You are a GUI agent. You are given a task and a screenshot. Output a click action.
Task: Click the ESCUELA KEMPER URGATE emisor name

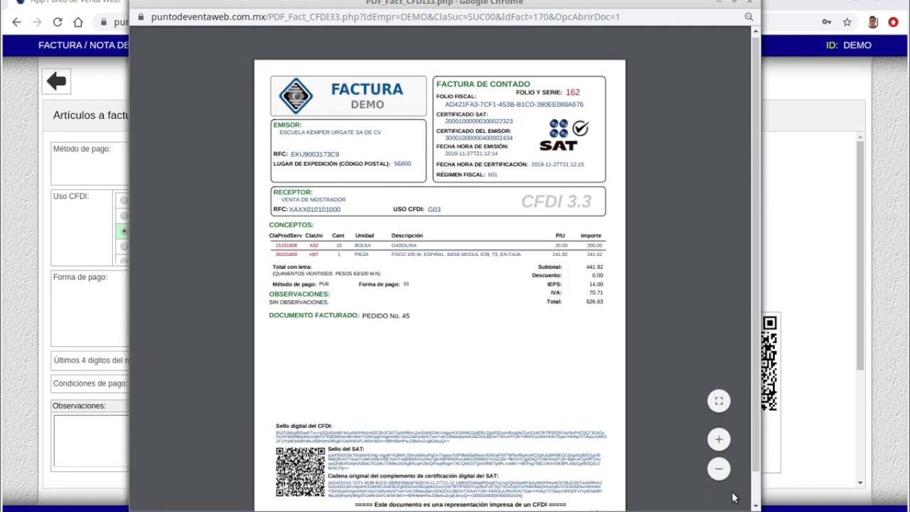(x=330, y=132)
